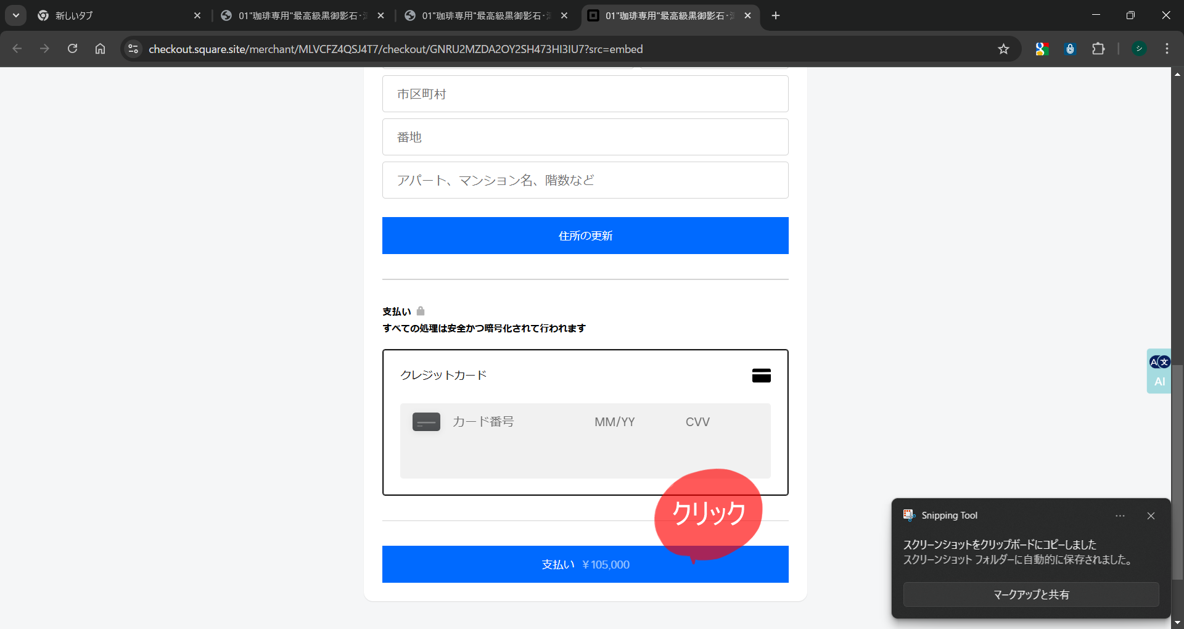
Task: Reload the checkout page
Action: (x=72, y=49)
